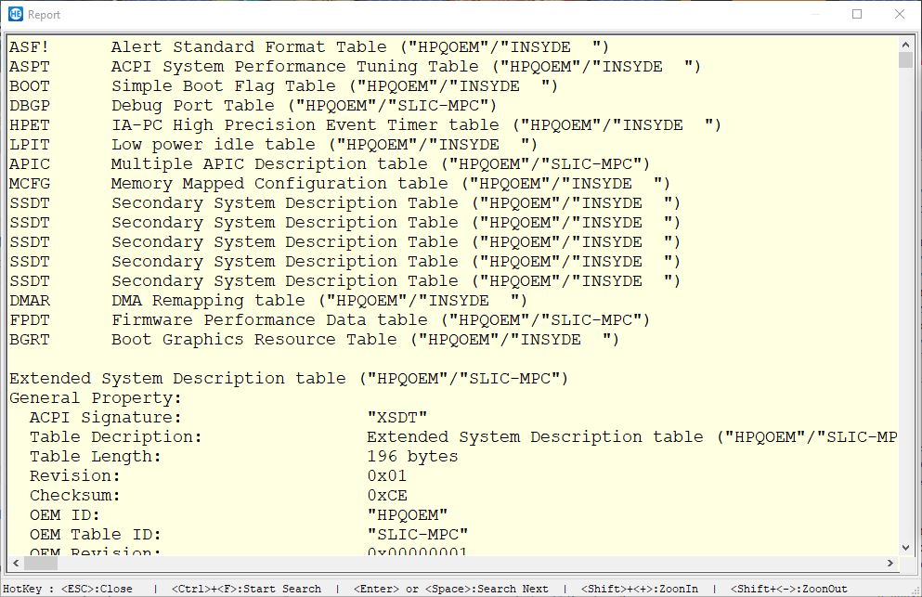Click the Table Length 196 bytes value
922x597 pixels.
tap(412, 457)
